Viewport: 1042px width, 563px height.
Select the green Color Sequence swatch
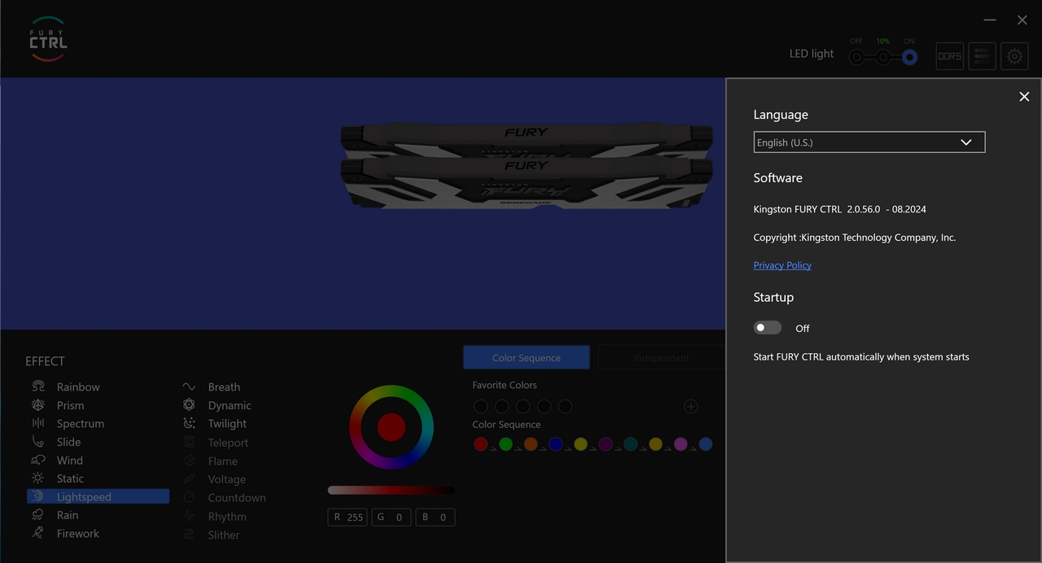point(506,443)
